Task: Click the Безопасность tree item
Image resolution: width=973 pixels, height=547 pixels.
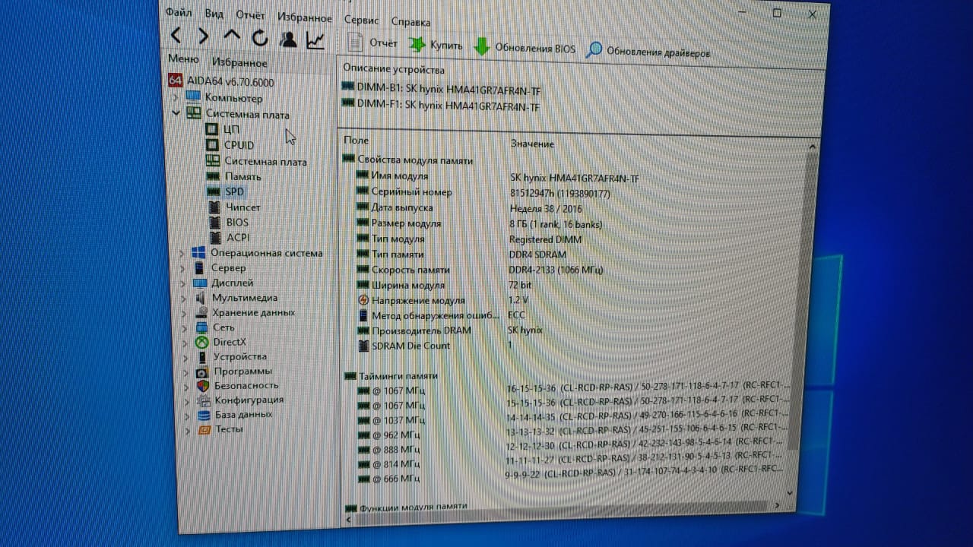Action: [237, 385]
